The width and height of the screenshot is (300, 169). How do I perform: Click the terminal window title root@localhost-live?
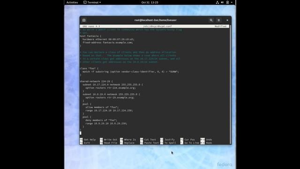[x=155, y=20]
